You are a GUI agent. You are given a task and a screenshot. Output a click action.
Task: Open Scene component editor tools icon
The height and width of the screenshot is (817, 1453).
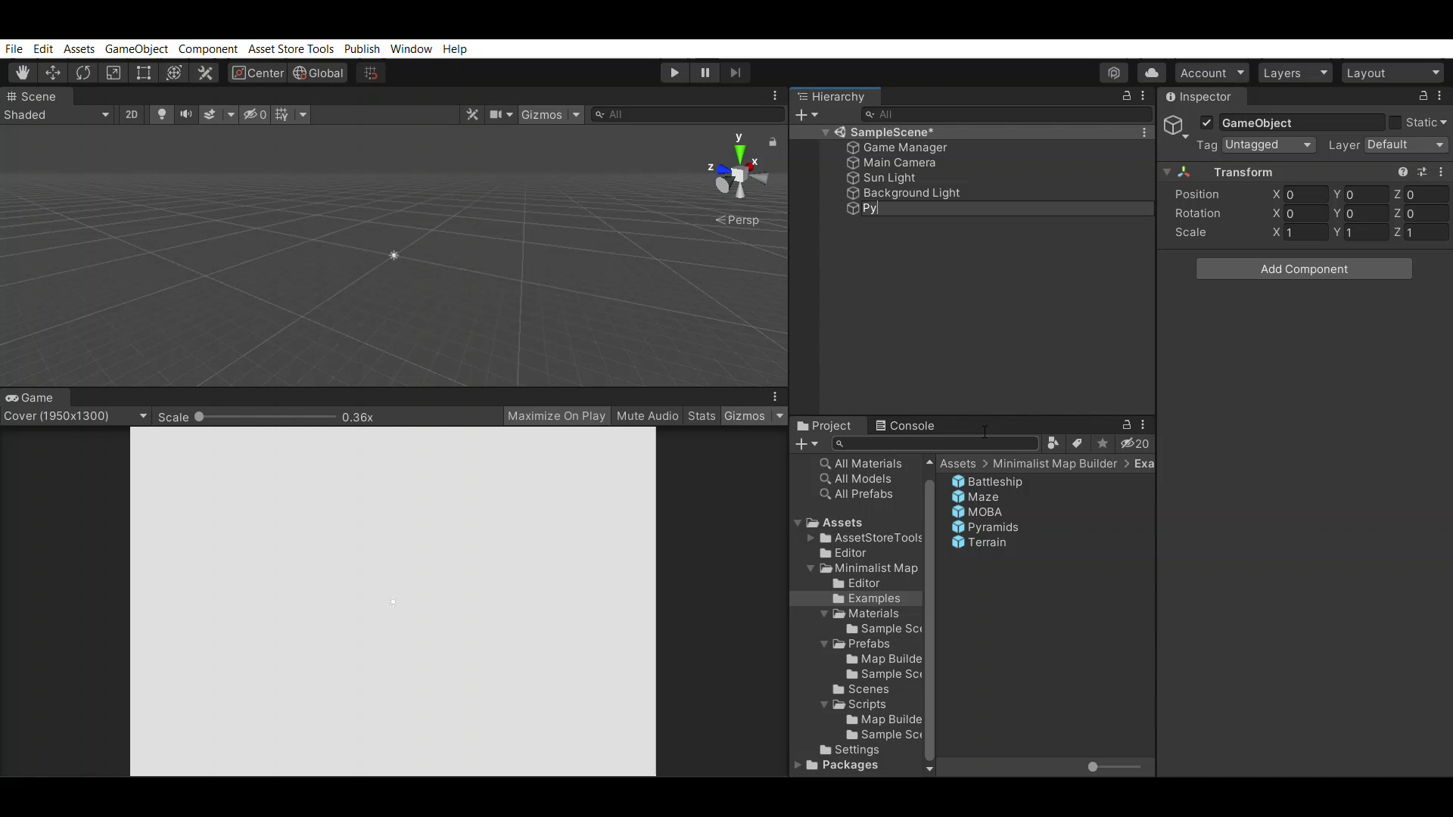[x=472, y=114]
